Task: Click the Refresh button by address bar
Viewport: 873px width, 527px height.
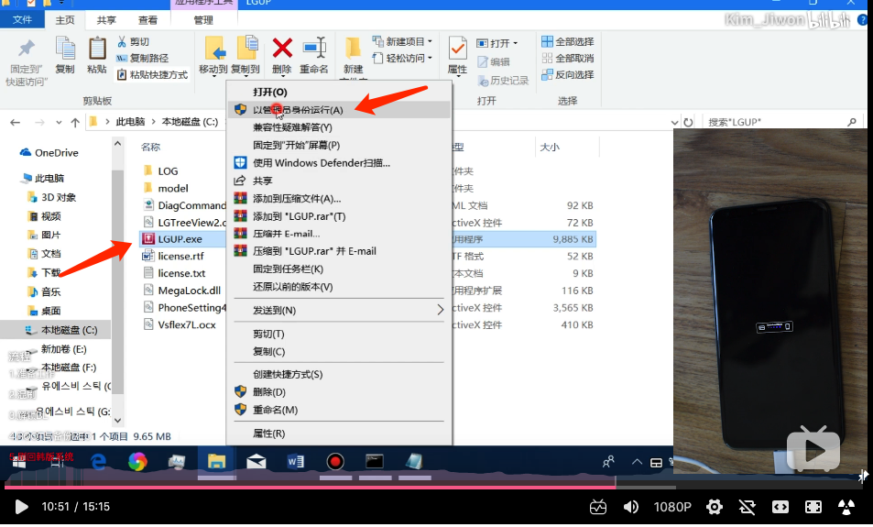Action: [689, 122]
